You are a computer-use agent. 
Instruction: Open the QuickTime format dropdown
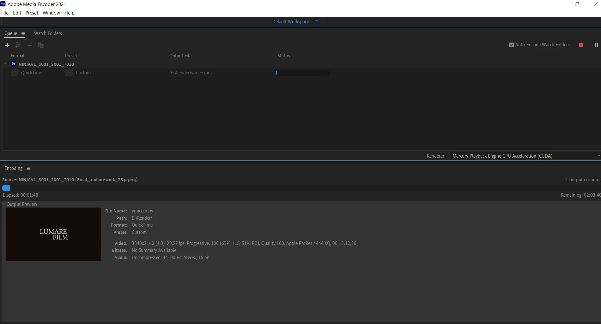[14, 73]
